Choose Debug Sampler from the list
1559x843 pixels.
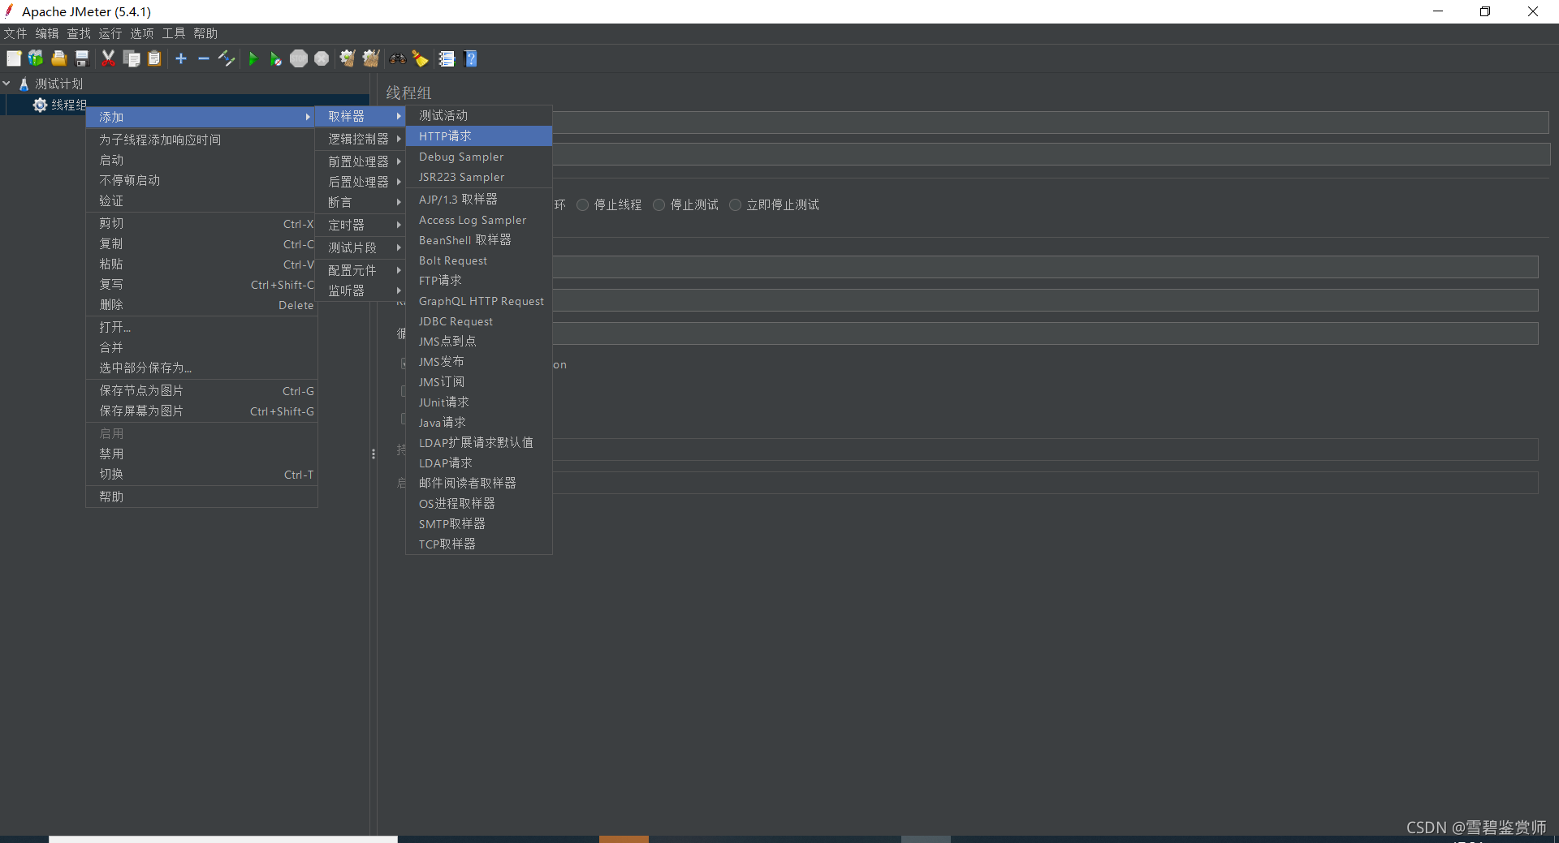(x=479, y=157)
